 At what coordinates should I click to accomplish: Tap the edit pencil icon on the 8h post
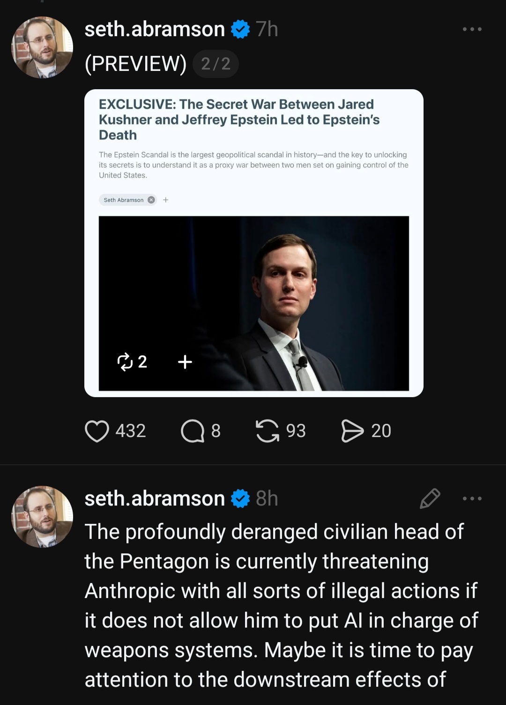(x=430, y=498)
